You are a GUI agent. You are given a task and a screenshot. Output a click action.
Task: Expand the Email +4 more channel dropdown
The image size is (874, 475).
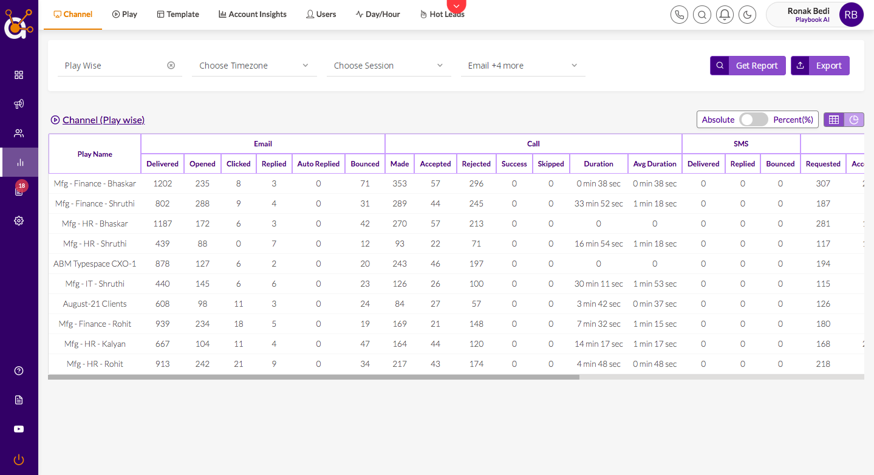[522, 66]
